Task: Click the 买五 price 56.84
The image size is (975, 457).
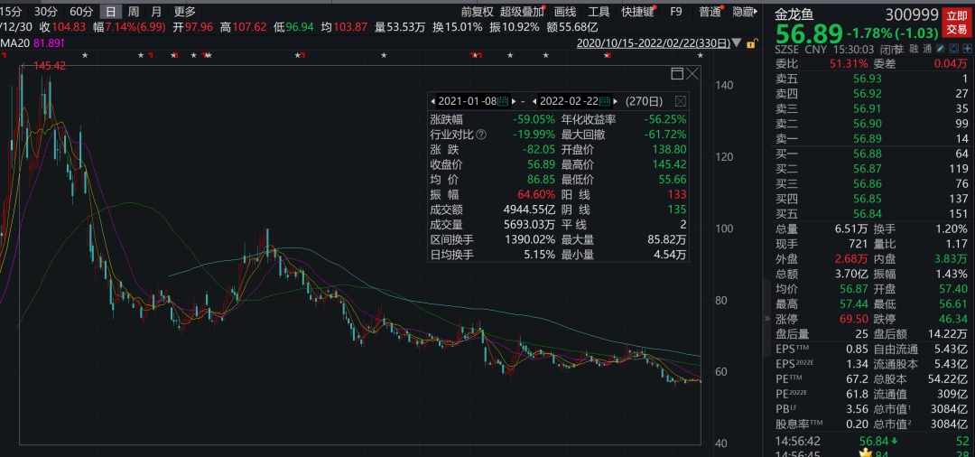Action: pyautogui.click(x=867, y=213)
